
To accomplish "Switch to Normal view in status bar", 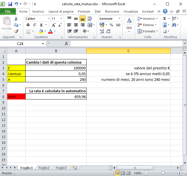I will coord(117,173).
